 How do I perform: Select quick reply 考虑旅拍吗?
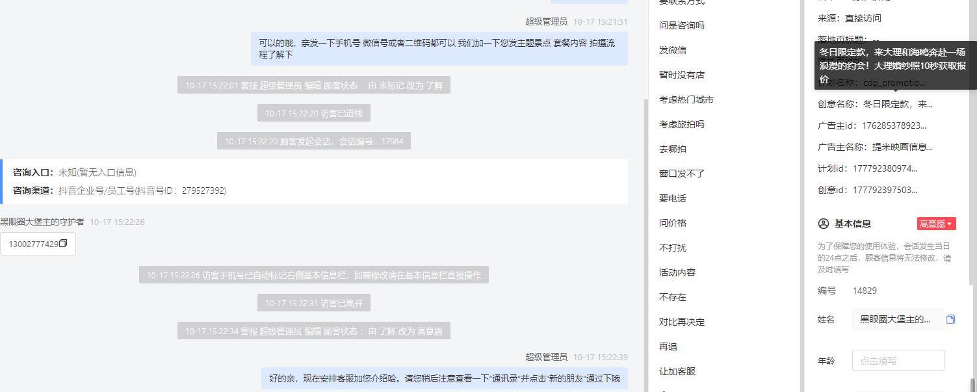681,124
